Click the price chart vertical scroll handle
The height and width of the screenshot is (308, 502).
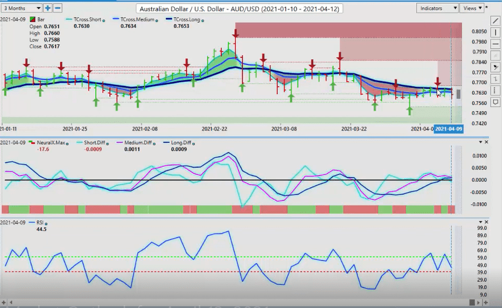point(458,94)
